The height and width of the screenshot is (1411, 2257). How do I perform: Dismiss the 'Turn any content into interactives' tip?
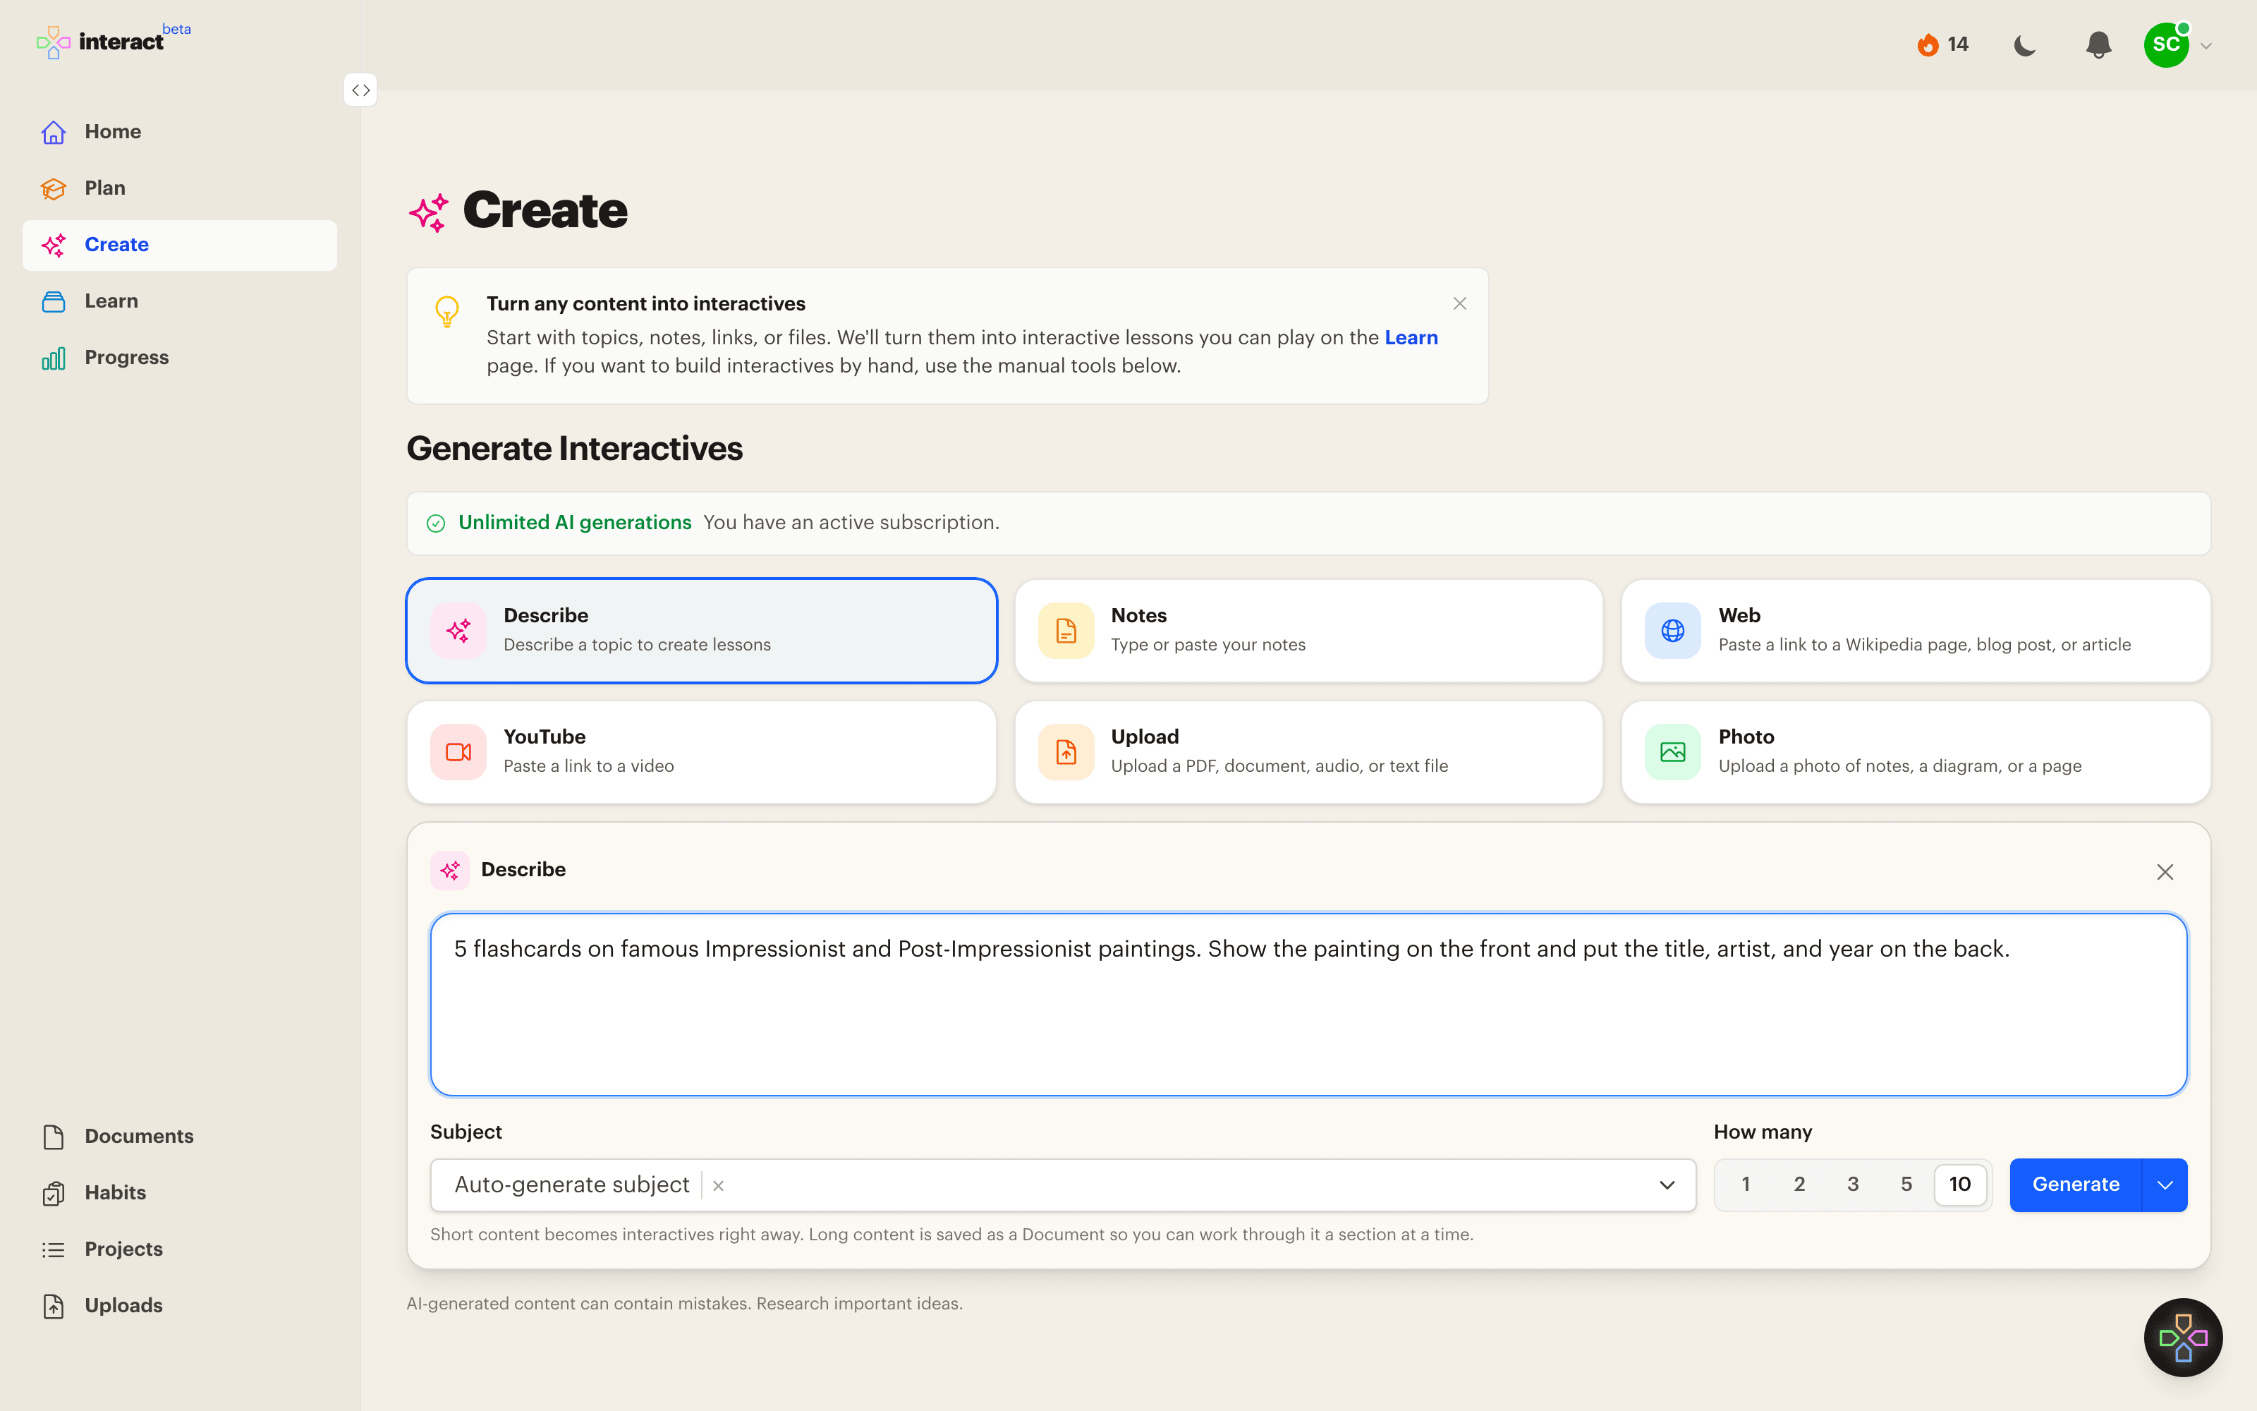1459,303
